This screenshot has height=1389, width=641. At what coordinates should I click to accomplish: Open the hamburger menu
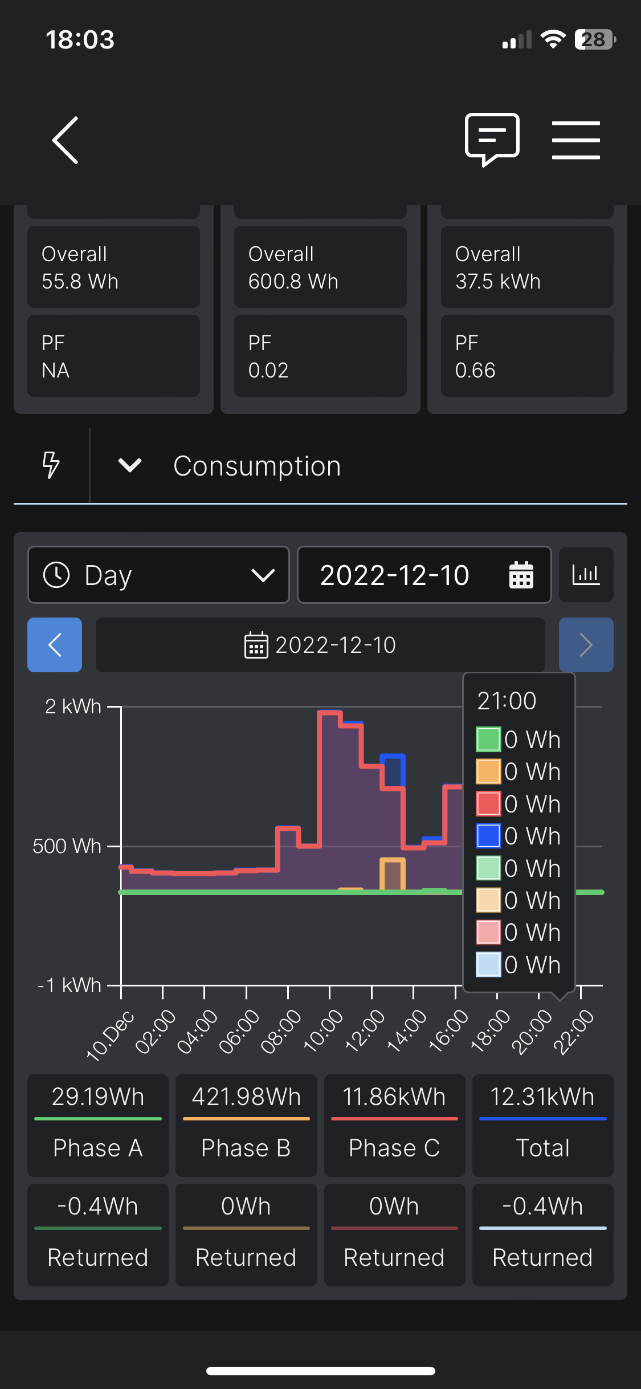(575, 140)
